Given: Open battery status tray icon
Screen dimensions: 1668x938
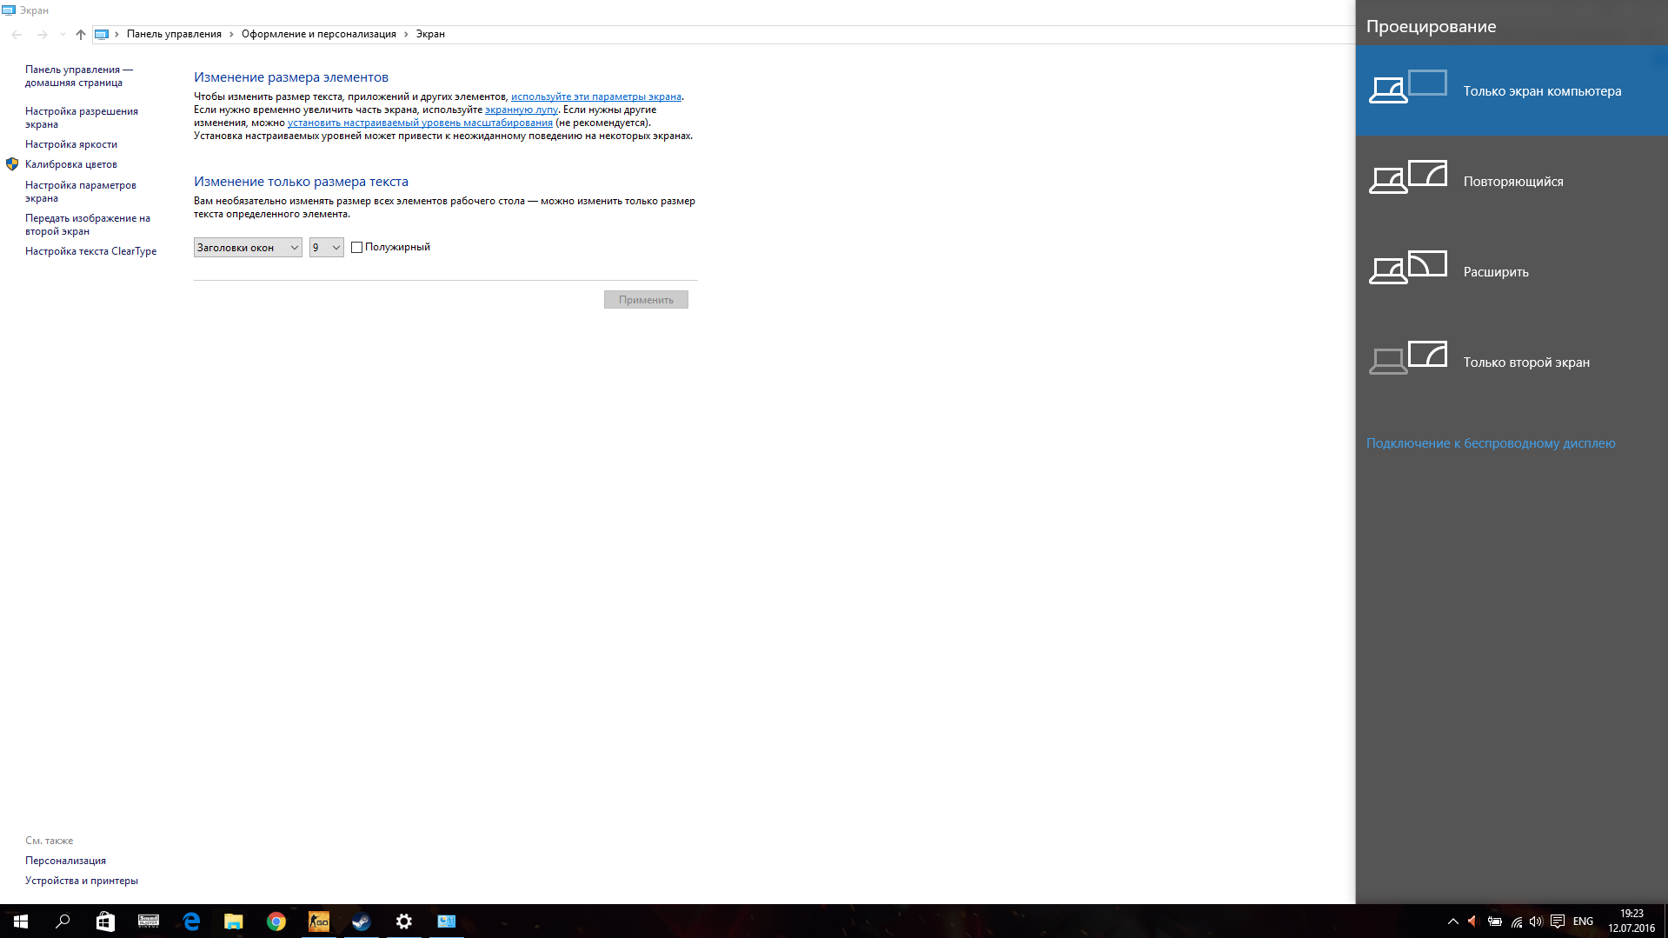Looking at the screenshot, I should tap(1495, 921).
